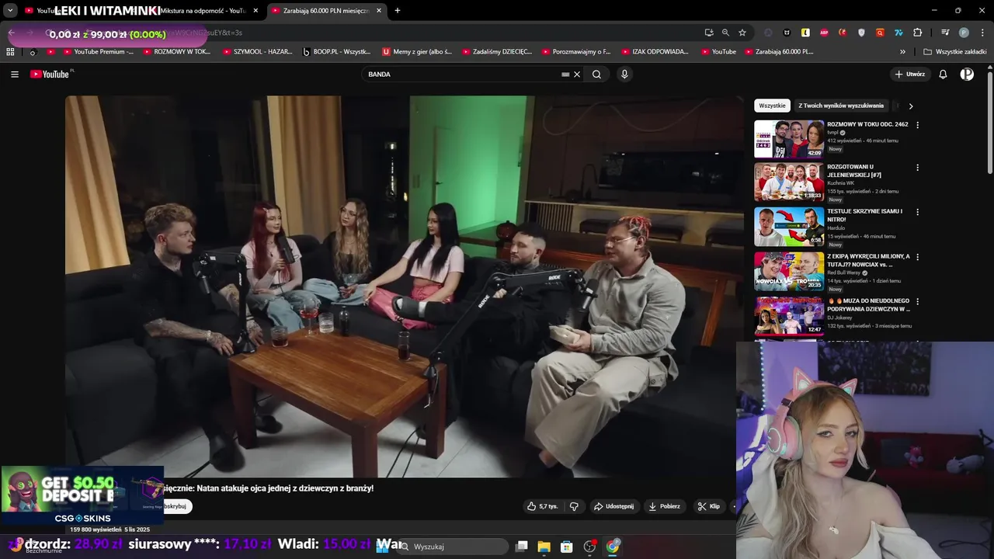Viewport: 994px width, 559px height.
Task: Click the Utwórz create button
Action: pos(910,75)
